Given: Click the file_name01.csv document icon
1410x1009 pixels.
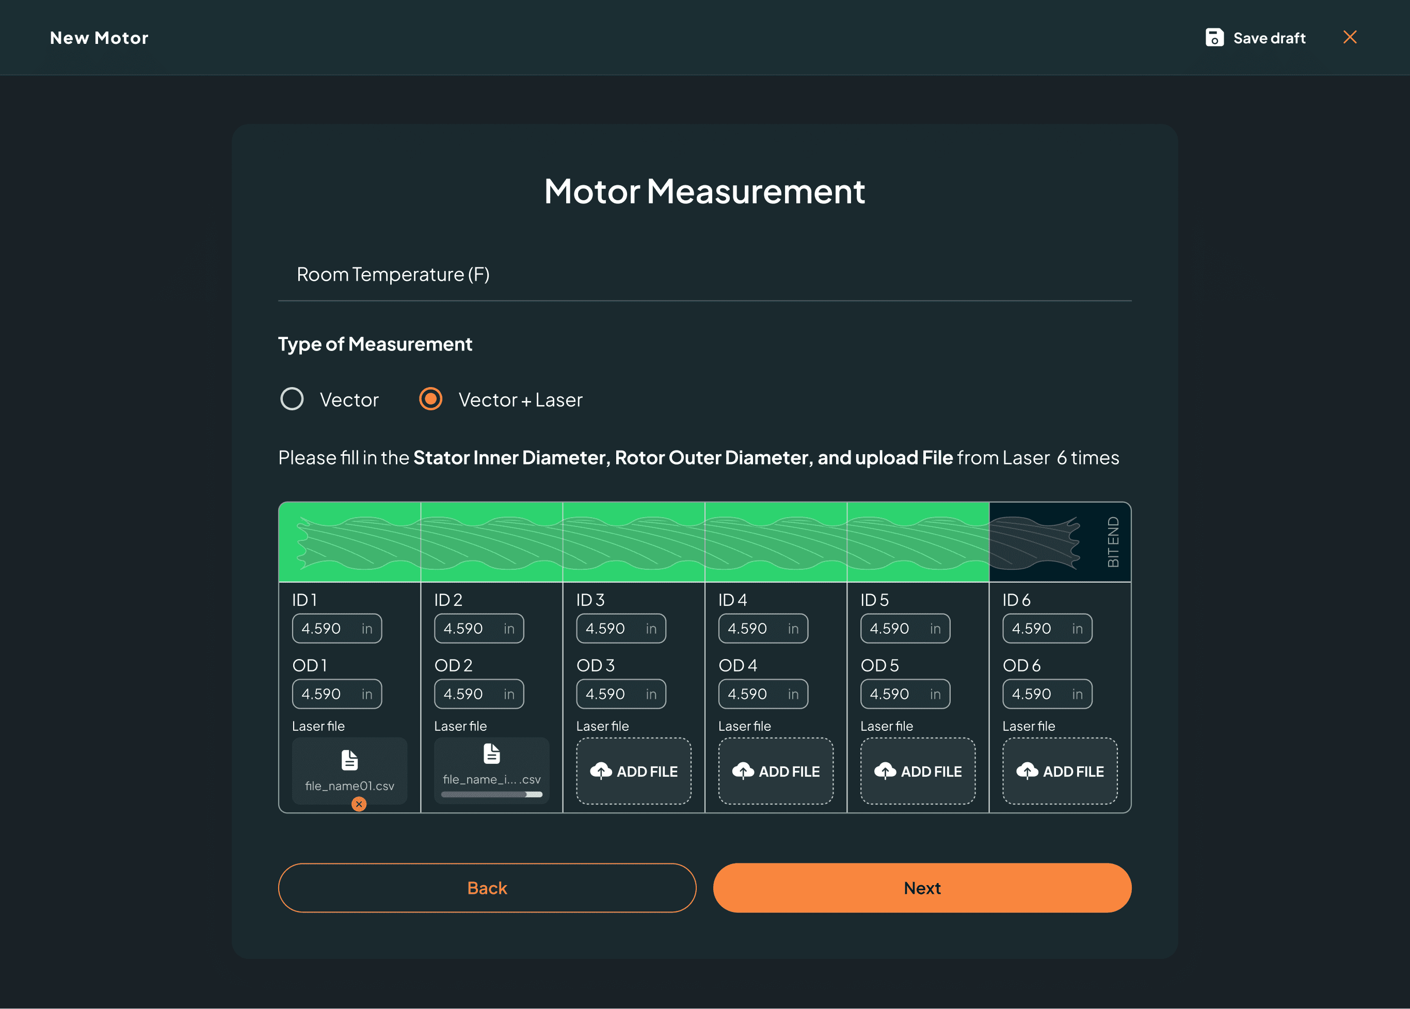Looking at the screenshot, I should click(x=350, y=759).
